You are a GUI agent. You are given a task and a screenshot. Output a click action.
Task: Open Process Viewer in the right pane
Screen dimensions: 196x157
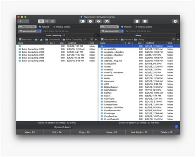click(144, 27)
